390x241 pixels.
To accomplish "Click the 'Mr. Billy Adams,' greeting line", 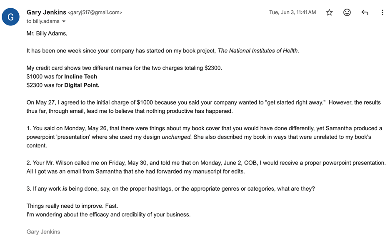I will pyautogui.click(x=47, y=34).
